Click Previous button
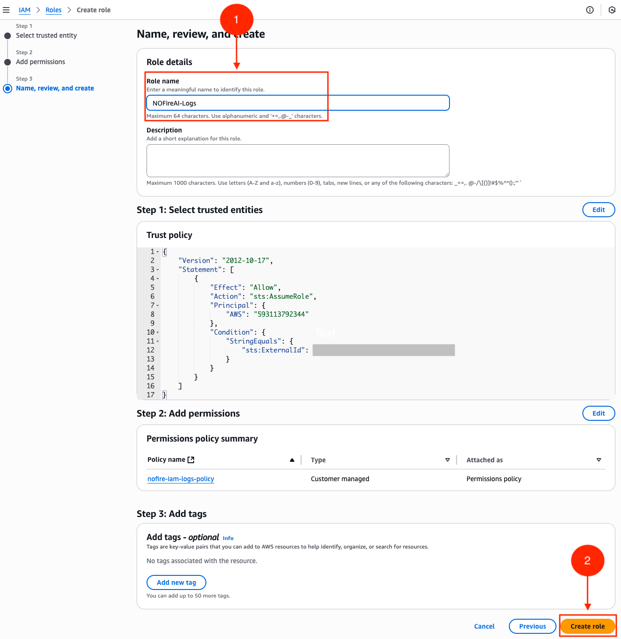This screenshot has width=621, height=639. point(532,626)
